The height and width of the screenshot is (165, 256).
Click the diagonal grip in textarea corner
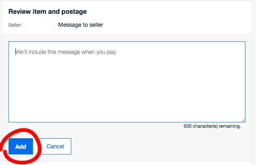tap(243, 120)
